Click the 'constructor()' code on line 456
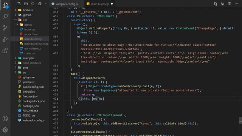The height and width of the screenshot is (136, 242). click(x=81, y=20)
